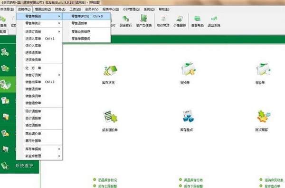The height and width of the screenshot is (188, 285).
Task: Expand the 零售单统计 submenu
Action: tap(39, 23)
